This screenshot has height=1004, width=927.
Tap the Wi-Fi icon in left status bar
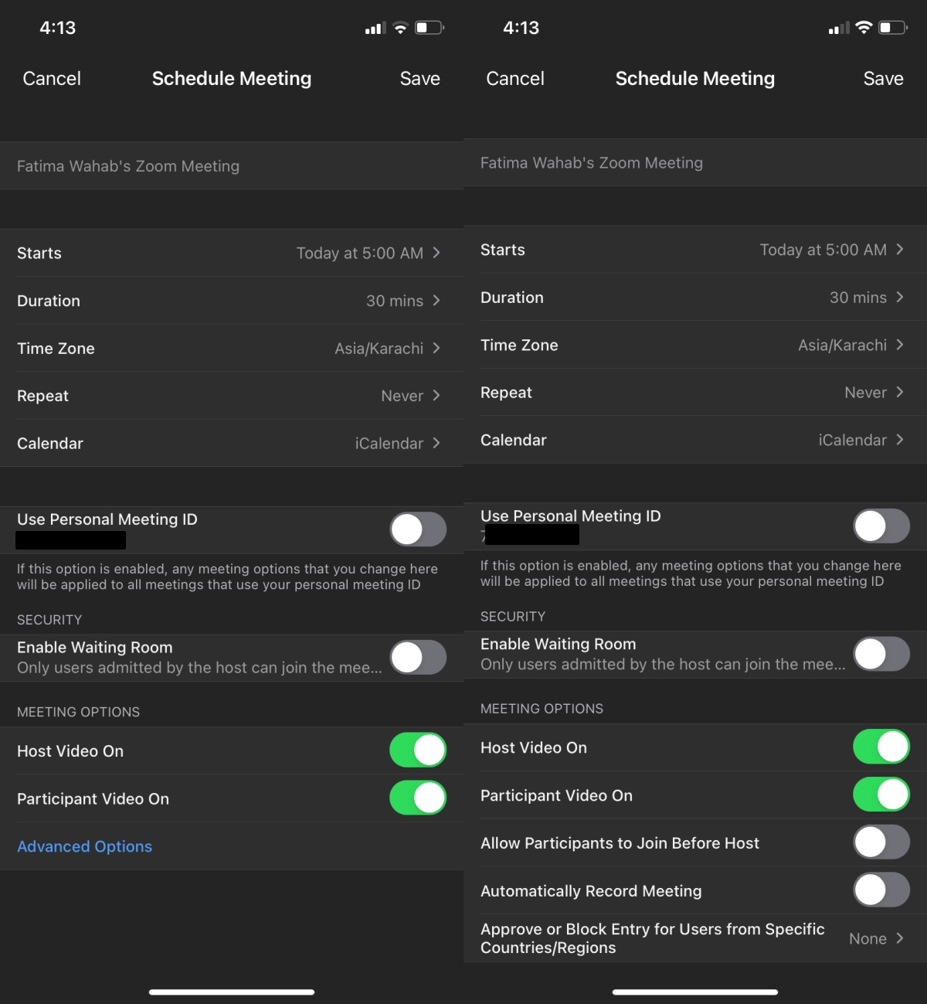(x=400, y=28)
